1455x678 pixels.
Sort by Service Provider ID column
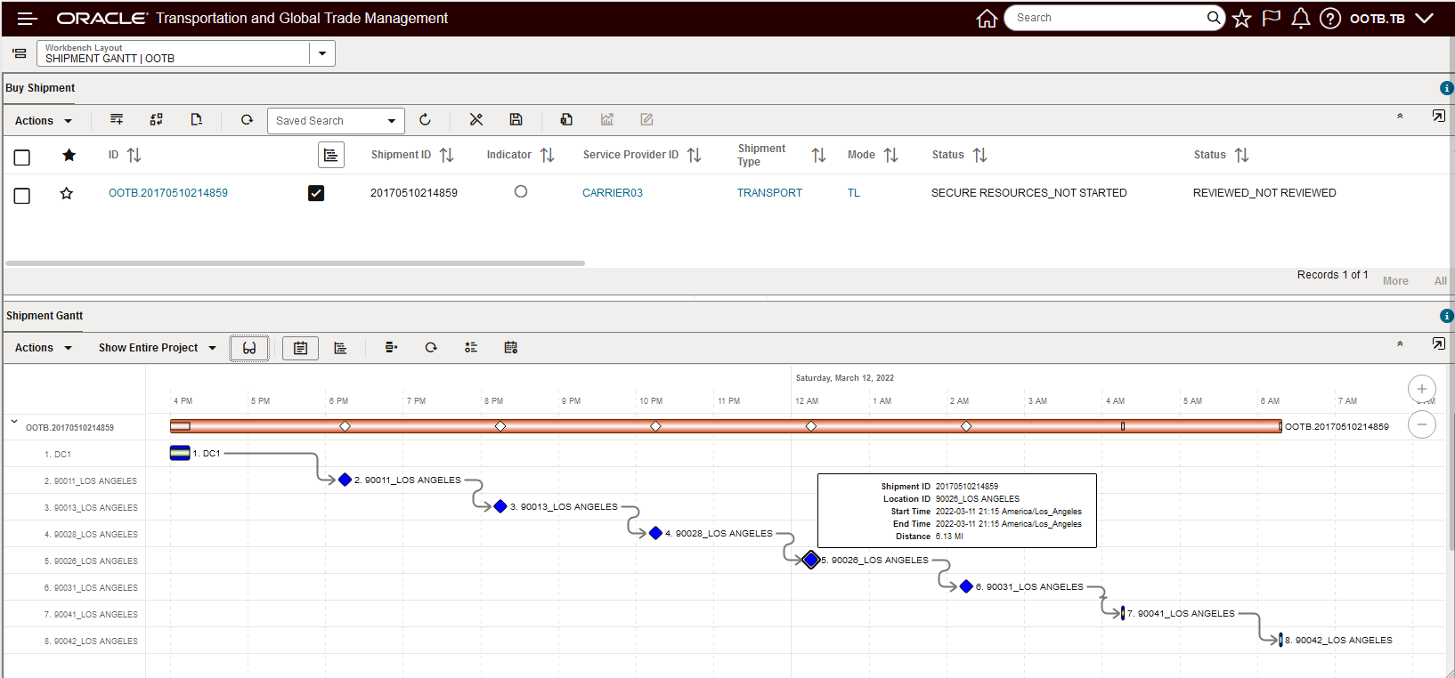click(x=695, y=156)
